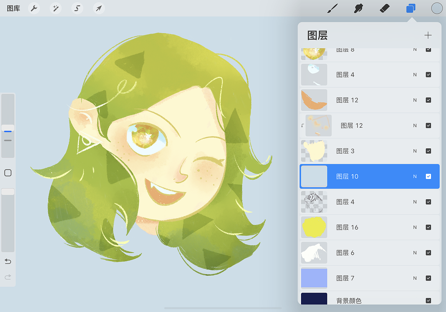
Task: Click the brush opacity slider handle
Action: tap(8, 192)
